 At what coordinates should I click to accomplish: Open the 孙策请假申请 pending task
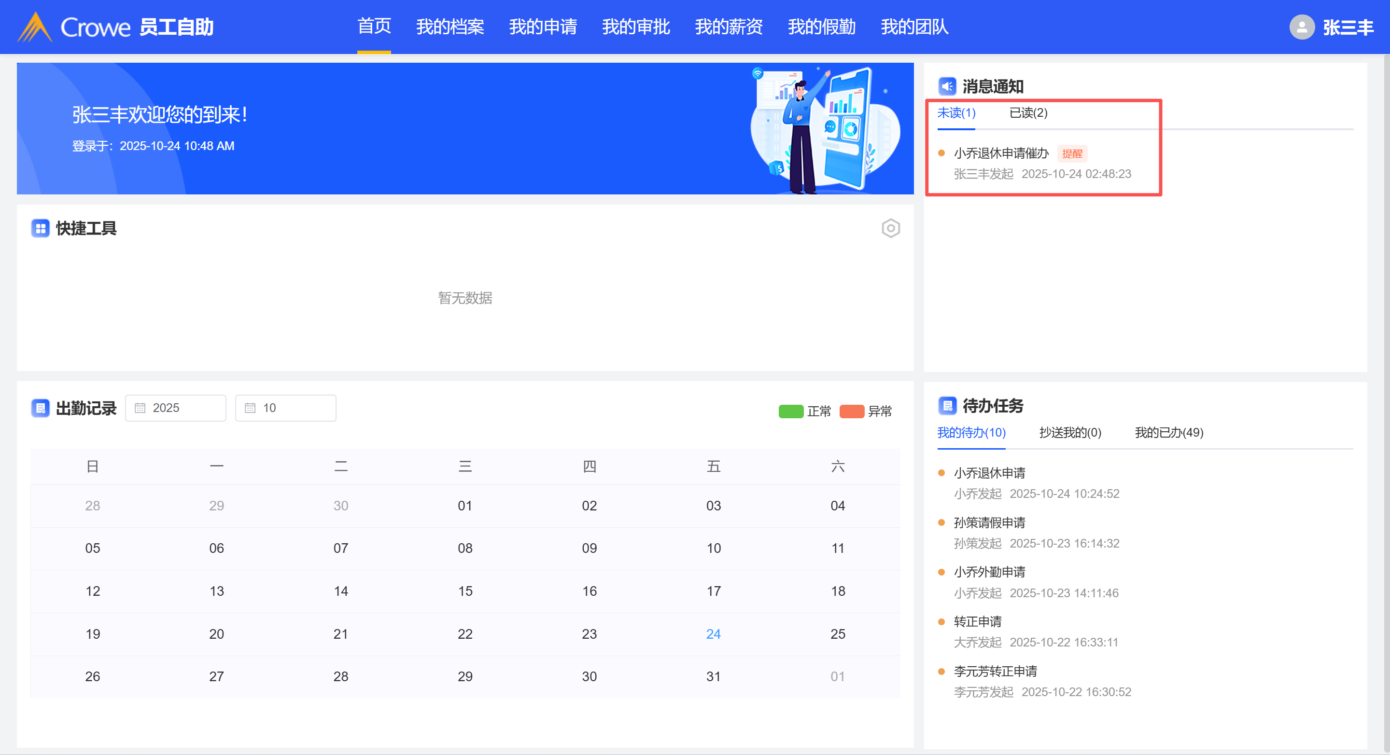pyautogui.click(x=989, y=522)
